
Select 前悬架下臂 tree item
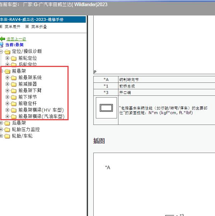pos(30,90)
